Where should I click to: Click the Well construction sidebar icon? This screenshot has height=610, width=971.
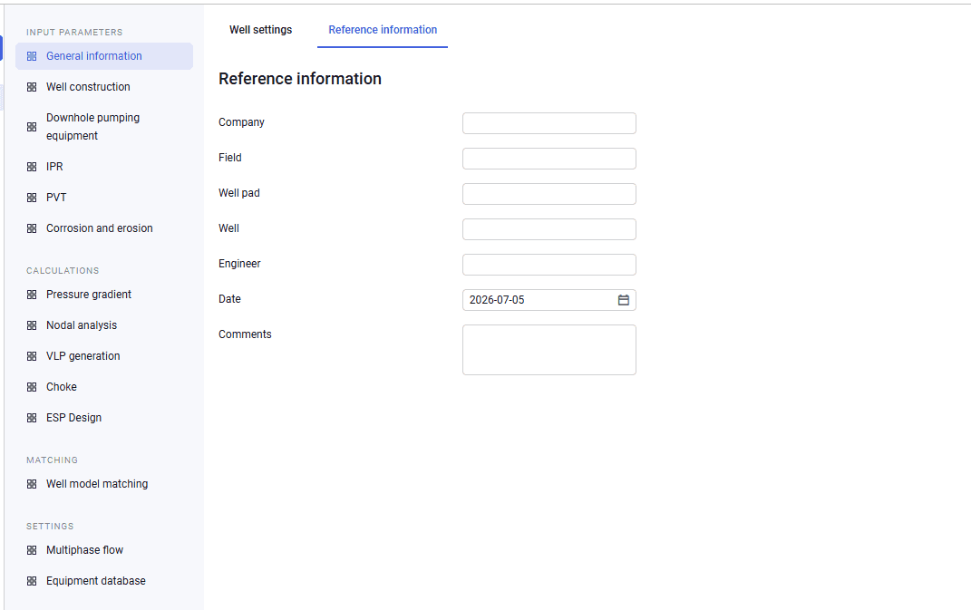click(x=32, y=87)
